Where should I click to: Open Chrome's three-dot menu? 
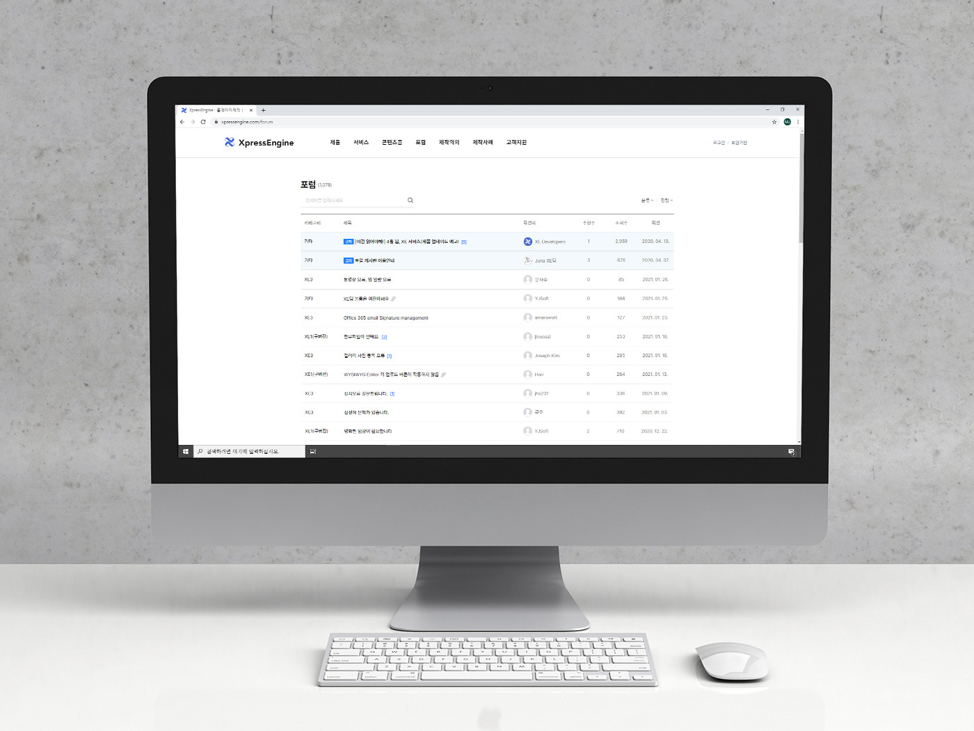click(x=798, y=122)
